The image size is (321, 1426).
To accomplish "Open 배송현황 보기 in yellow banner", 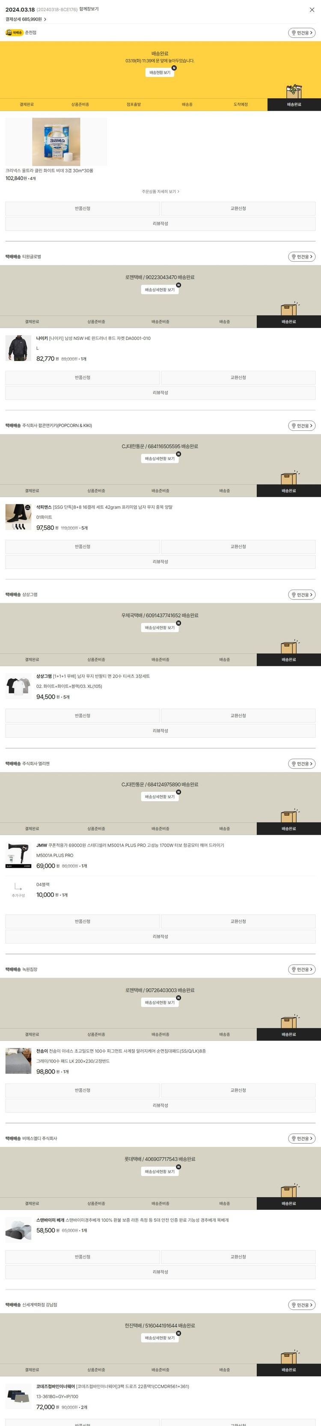I will pos(160,73).
